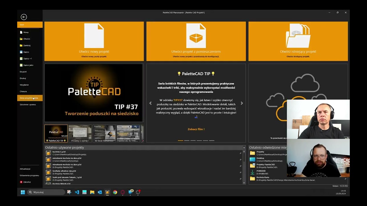Open Opera browser from taskbar
Viewport: 367px width, 206px height.
tap(123, 192)
